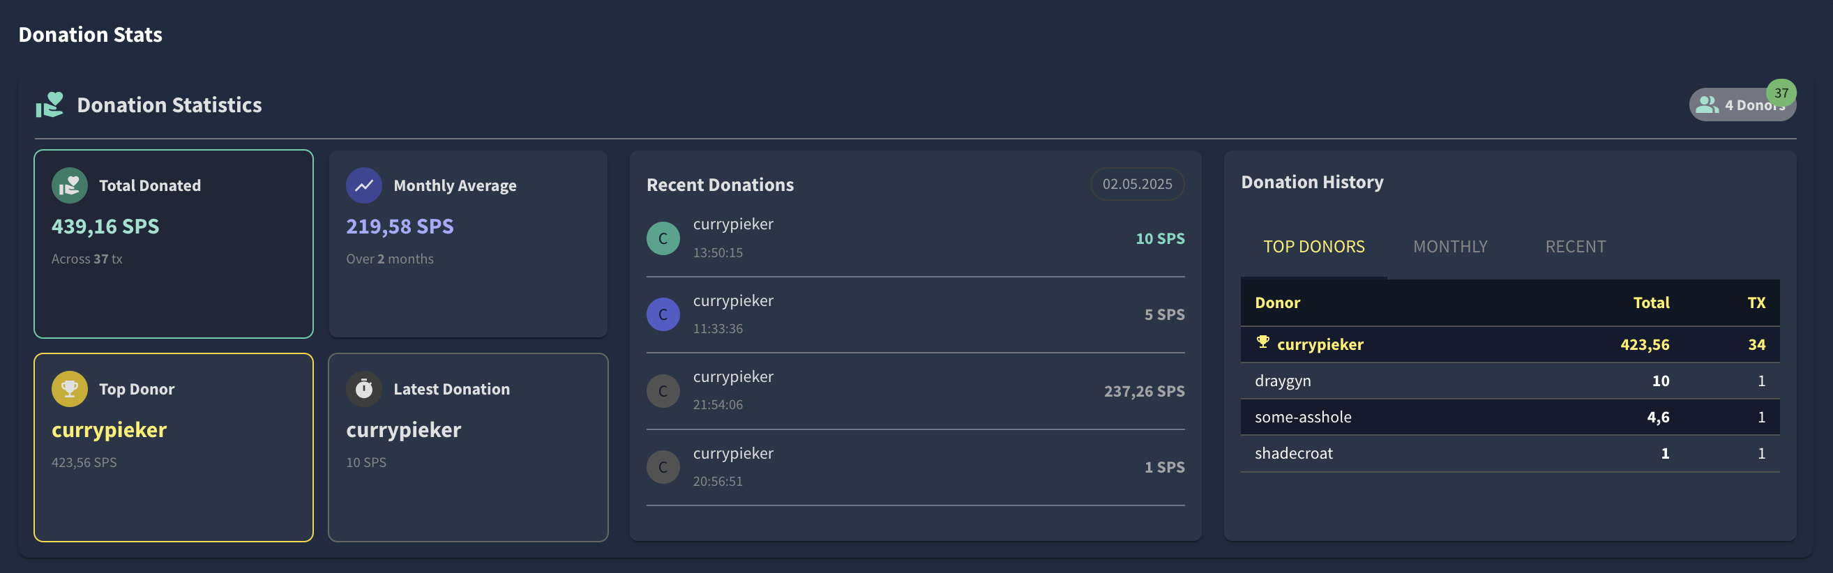Click the green 37 notification badge
This screenshot has height=573, width=1833.
pos(1781,93)
